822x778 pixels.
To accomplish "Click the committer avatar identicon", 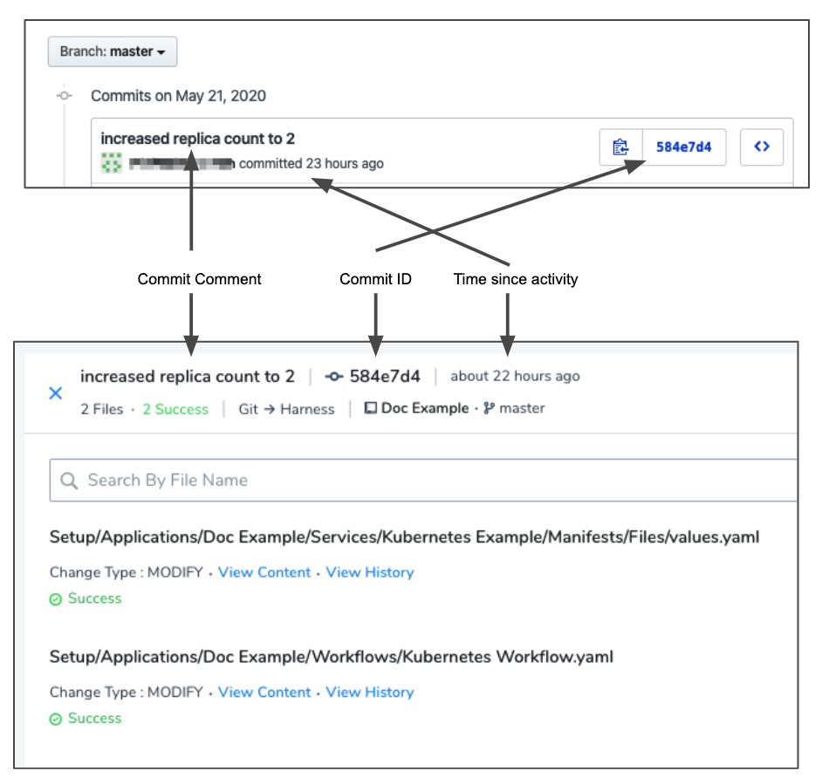I will 111,163.
